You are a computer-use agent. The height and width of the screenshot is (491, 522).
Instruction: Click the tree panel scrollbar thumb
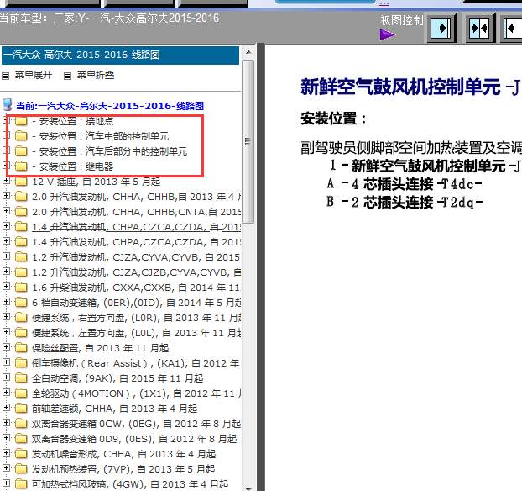[248, 141]
